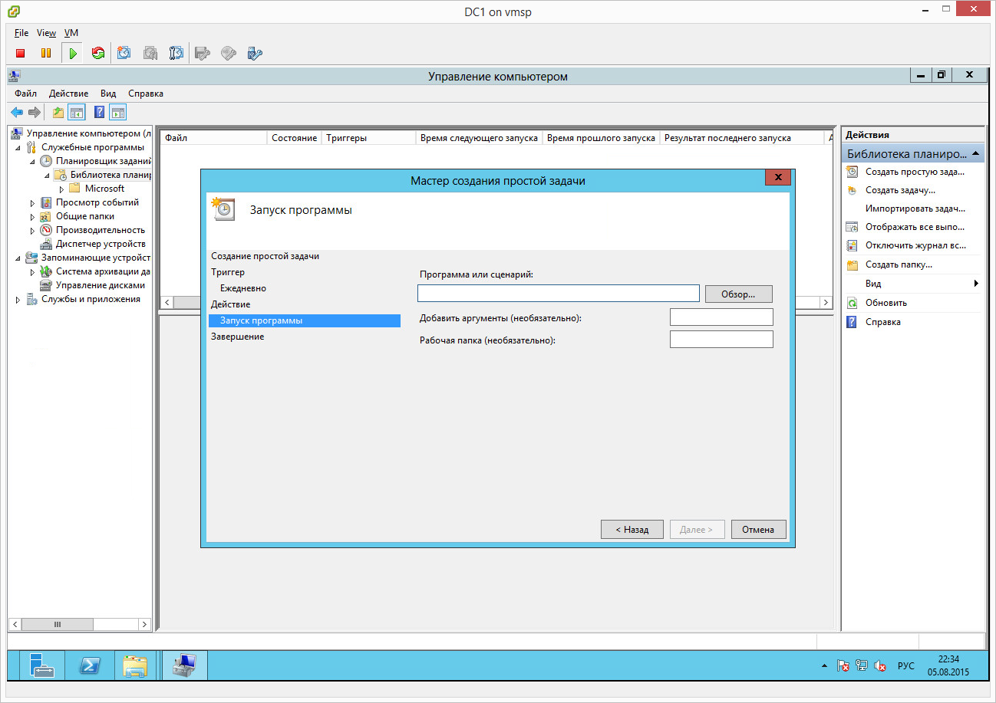Toggle the Action pane toolbar icon
The width and height of the screenshot is (996, 703).
(x=117, y=113)
